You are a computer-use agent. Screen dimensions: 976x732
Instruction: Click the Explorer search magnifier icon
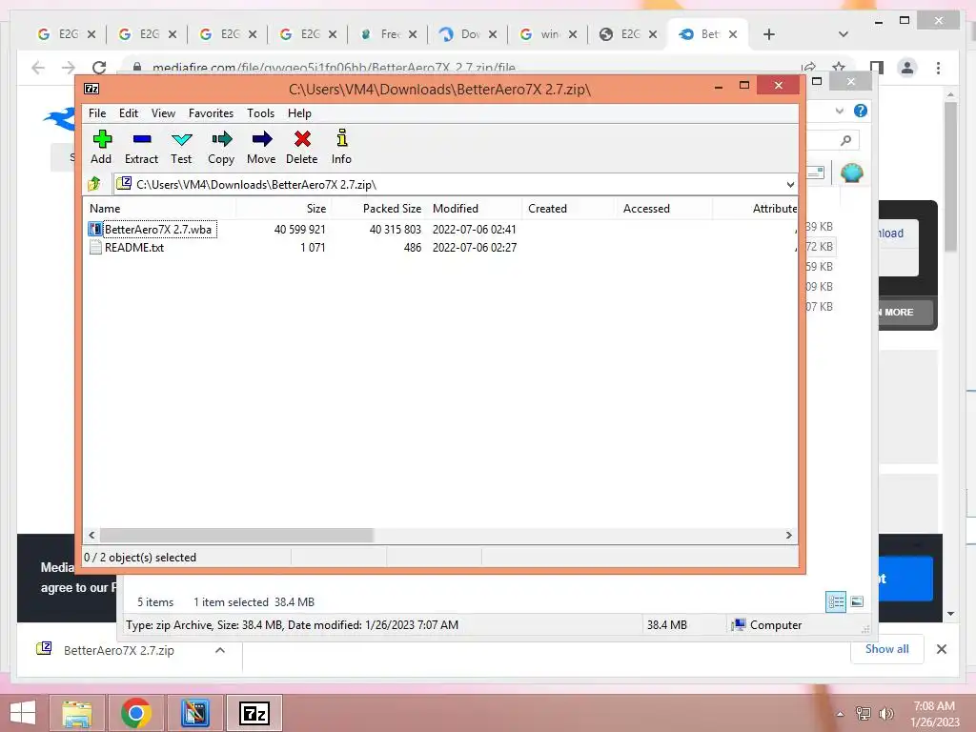coord(845,141)
